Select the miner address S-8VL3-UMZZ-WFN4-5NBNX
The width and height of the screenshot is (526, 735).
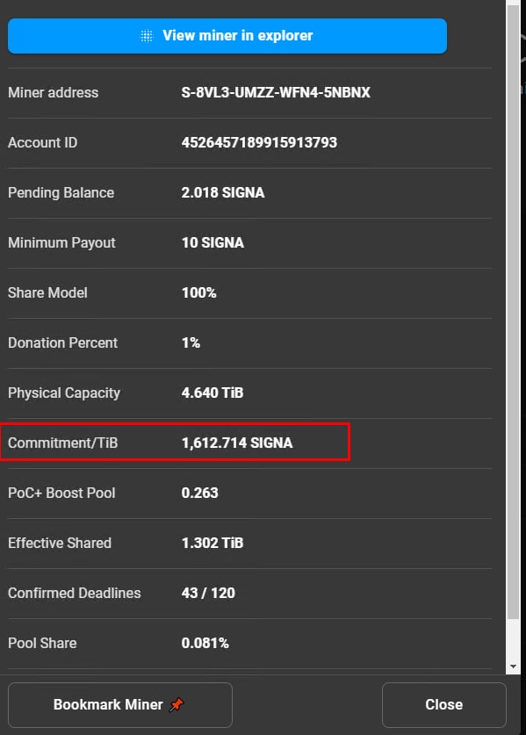(x=276, y=92)
